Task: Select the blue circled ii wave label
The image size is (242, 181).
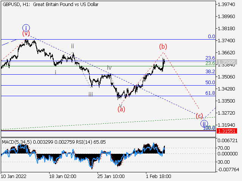Action: [x=204, y=123]
